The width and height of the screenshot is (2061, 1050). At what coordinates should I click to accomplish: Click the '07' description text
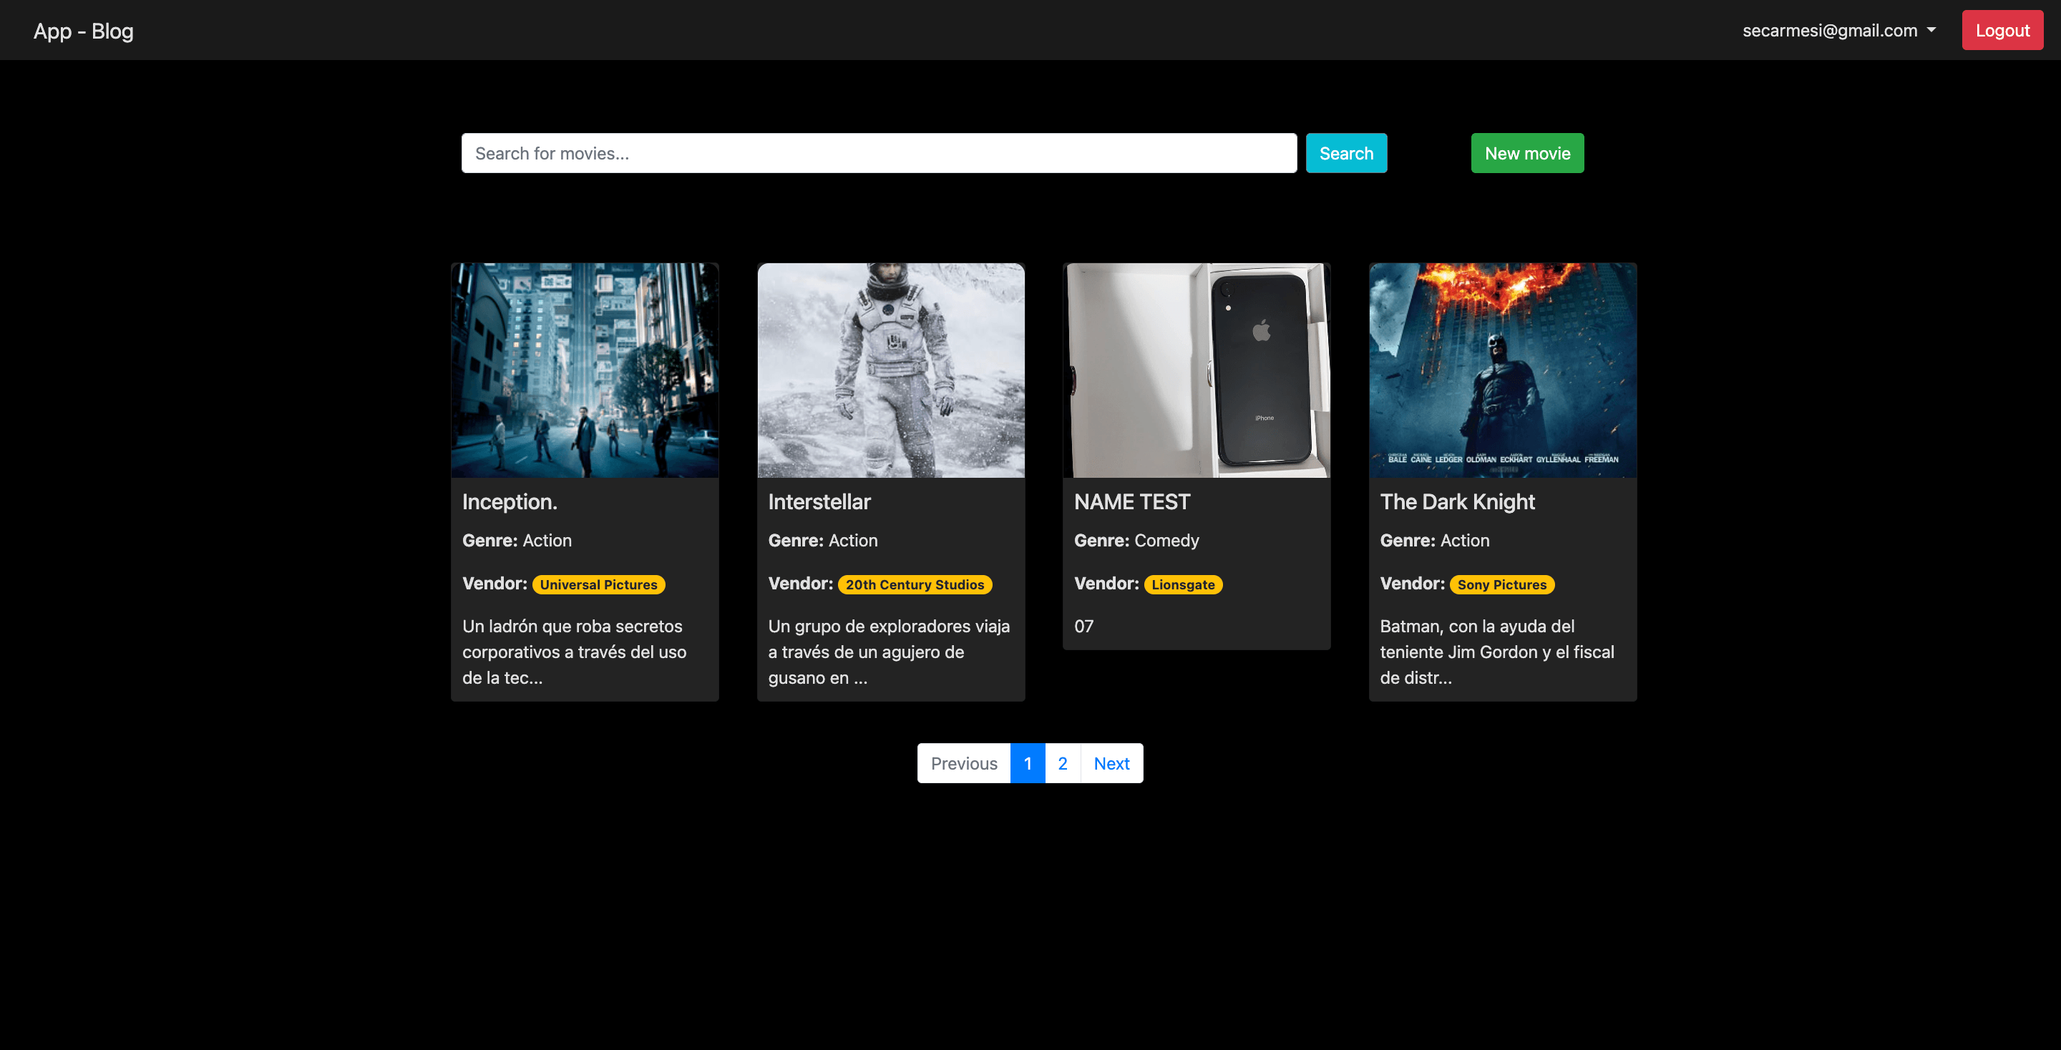(1083, 626)
